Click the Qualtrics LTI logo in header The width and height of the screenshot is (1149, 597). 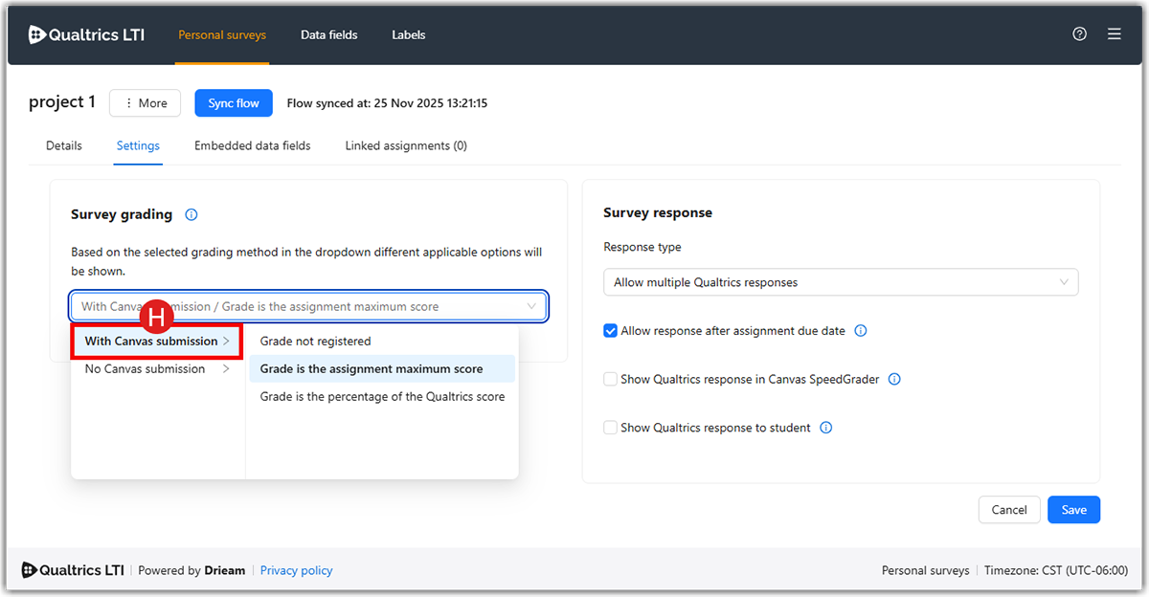pos(87,34)
